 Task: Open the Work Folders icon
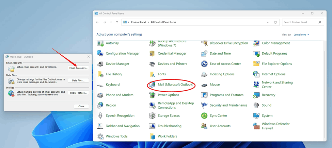(x=152, y=136)
